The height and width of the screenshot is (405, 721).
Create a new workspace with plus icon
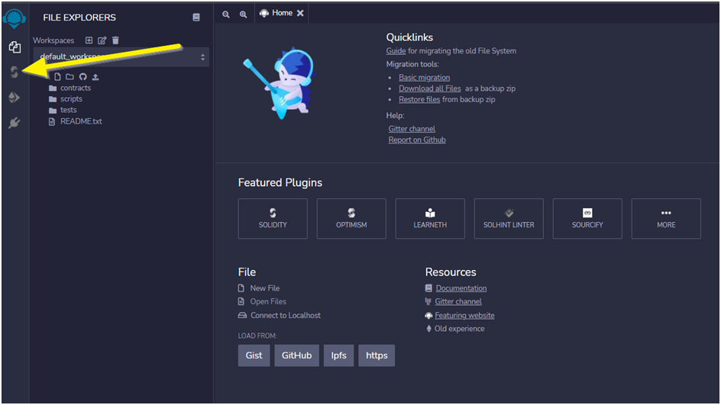coord(89,40)
